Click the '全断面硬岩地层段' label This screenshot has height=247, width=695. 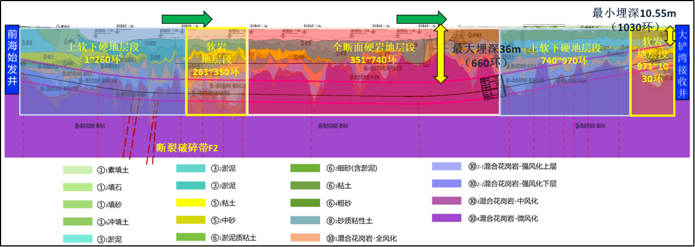374,48
